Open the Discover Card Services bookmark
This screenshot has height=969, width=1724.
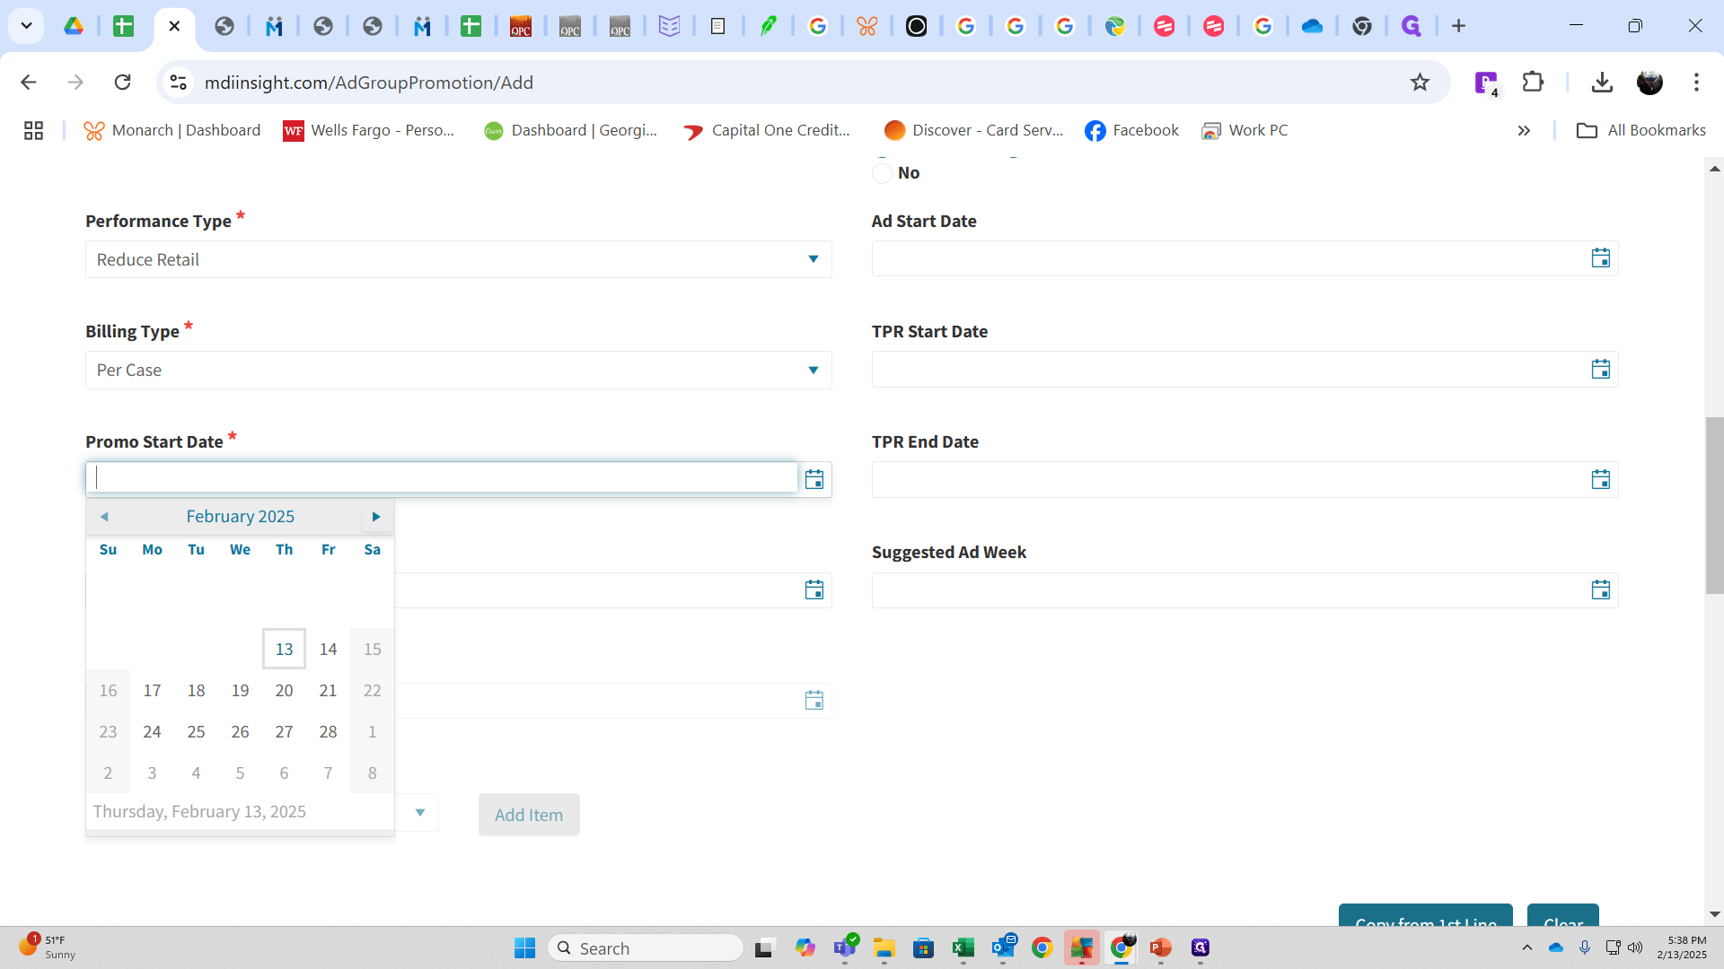tap(973, 131)
